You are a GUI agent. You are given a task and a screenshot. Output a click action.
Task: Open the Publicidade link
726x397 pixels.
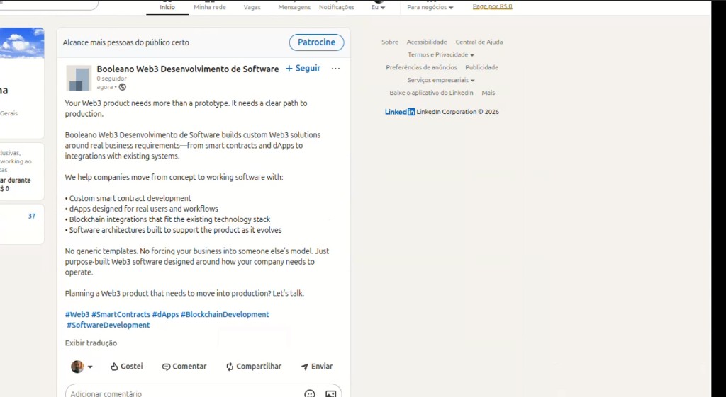(x=481, y=67)
